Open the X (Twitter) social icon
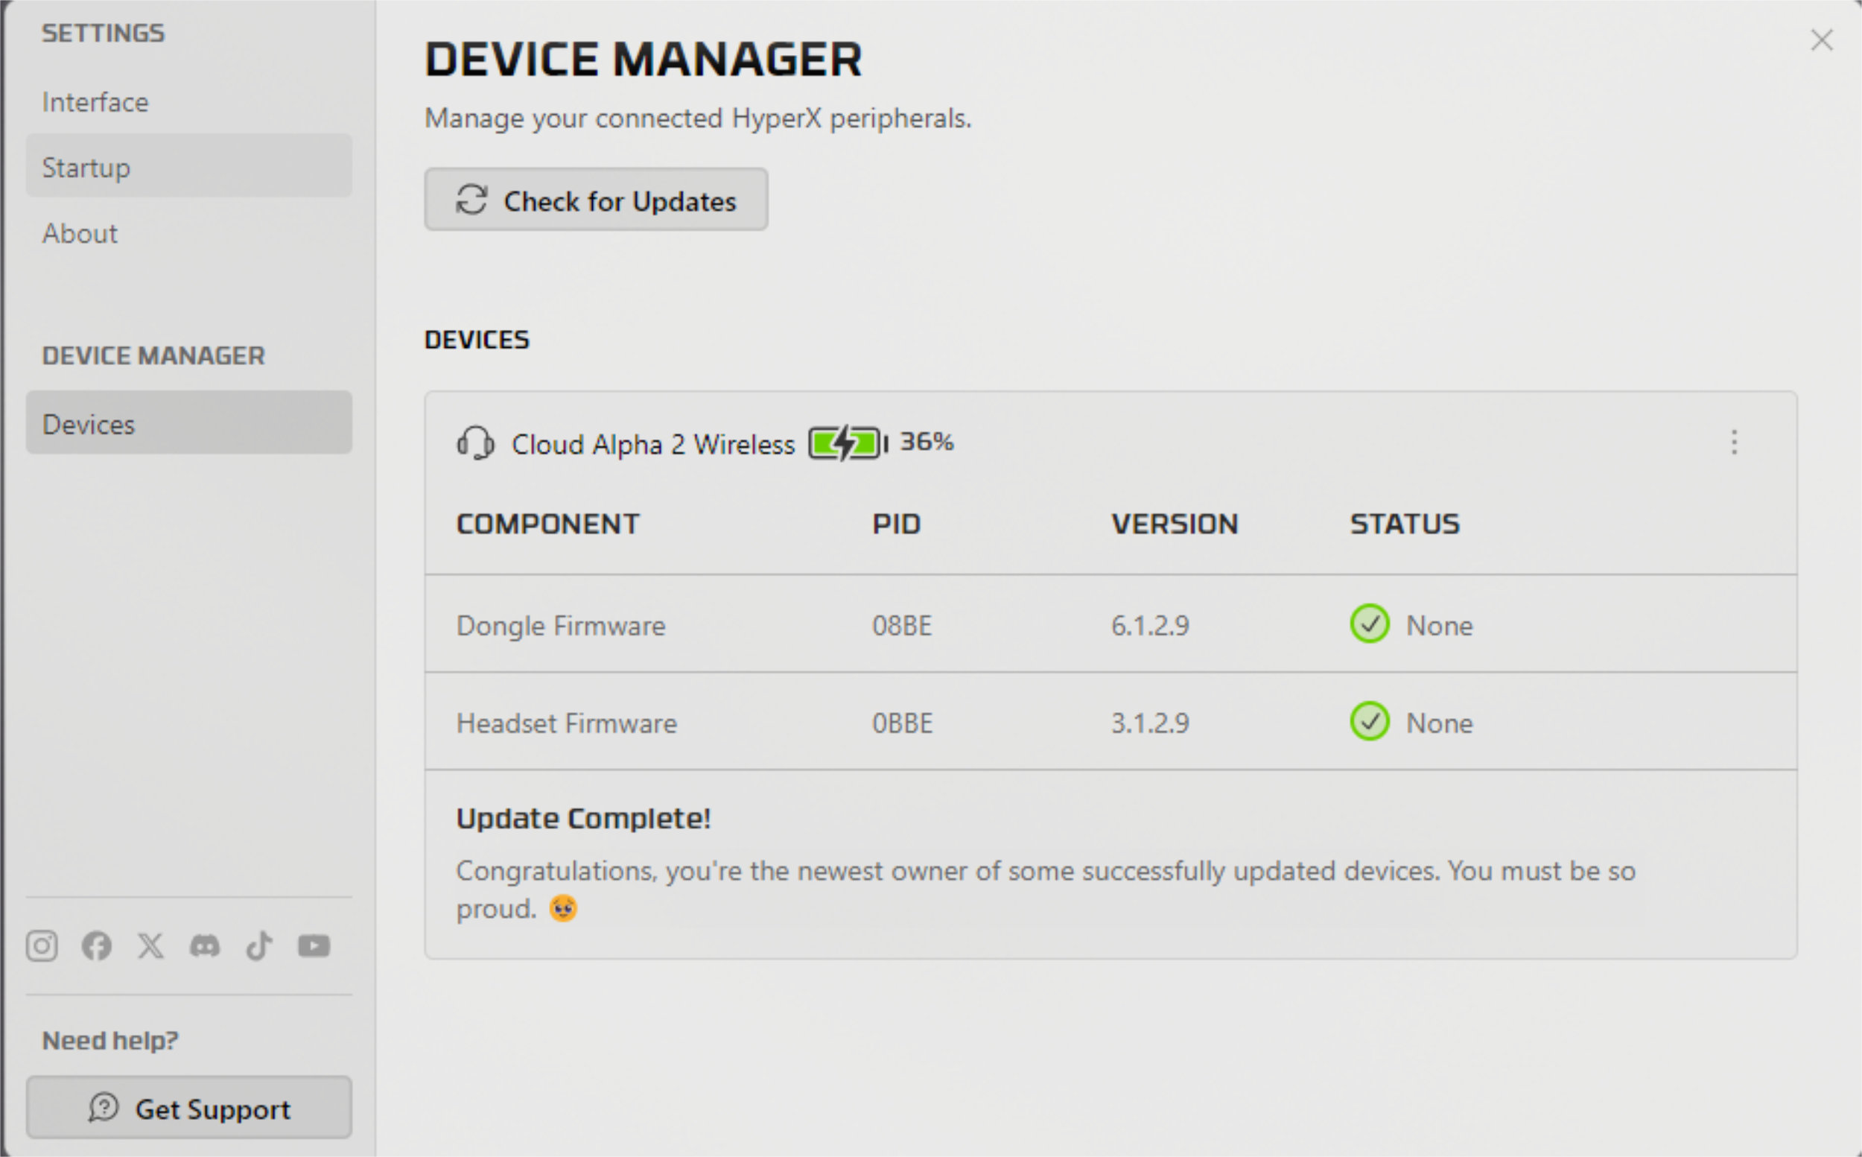The image size is (1862, 1157). [150, 946]
